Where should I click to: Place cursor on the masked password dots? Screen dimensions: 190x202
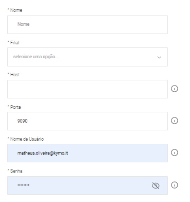pos(23,185)
